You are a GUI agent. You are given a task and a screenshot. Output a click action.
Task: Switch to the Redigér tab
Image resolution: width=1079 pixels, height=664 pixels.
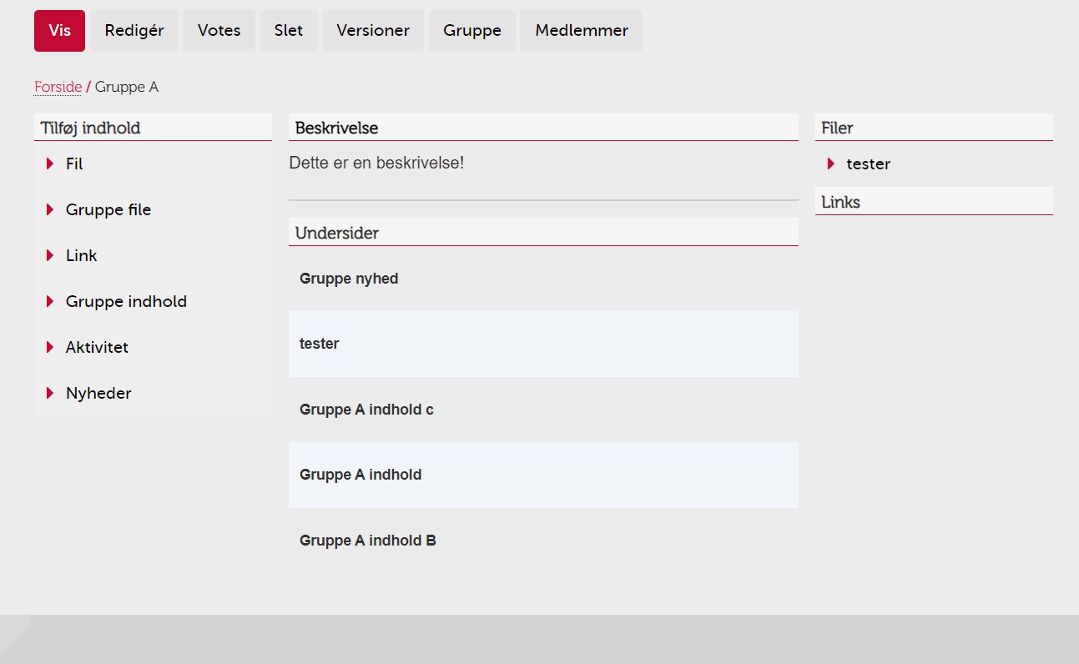(x=134, y=30)
